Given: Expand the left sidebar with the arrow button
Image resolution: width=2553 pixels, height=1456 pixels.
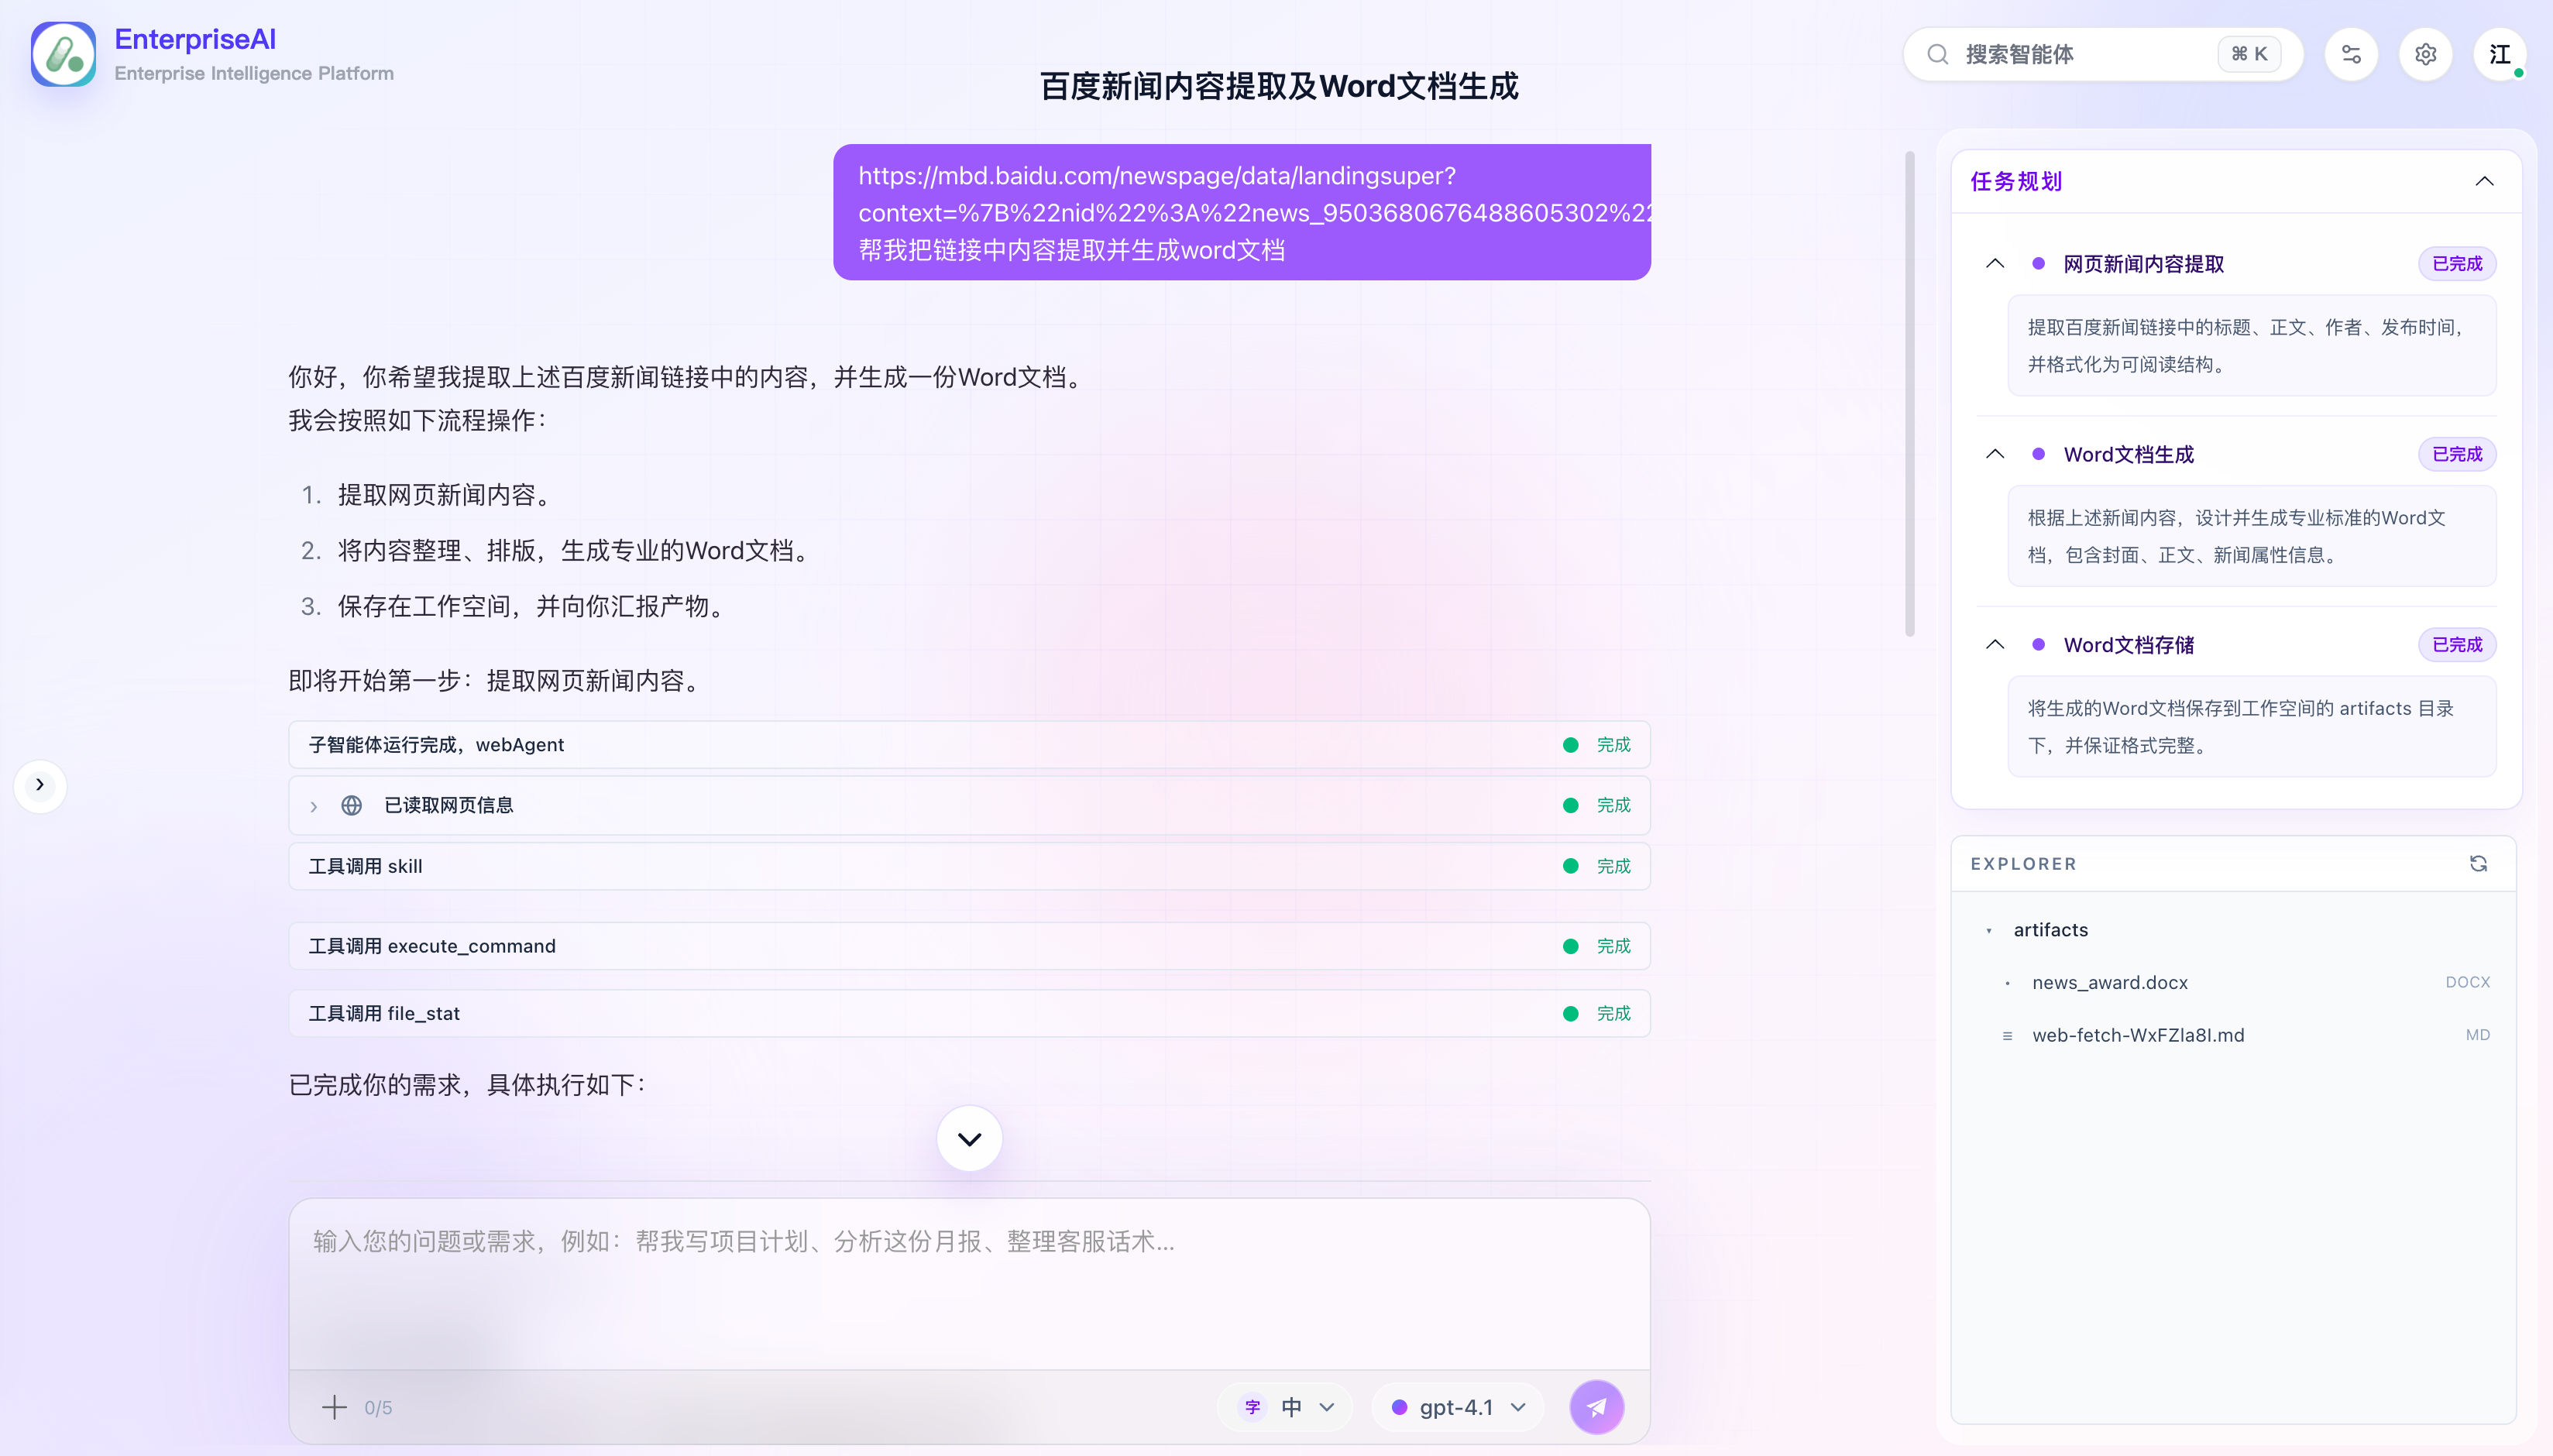Looking at the screenshot, I should pyautogui.click(x=40, y=785).
